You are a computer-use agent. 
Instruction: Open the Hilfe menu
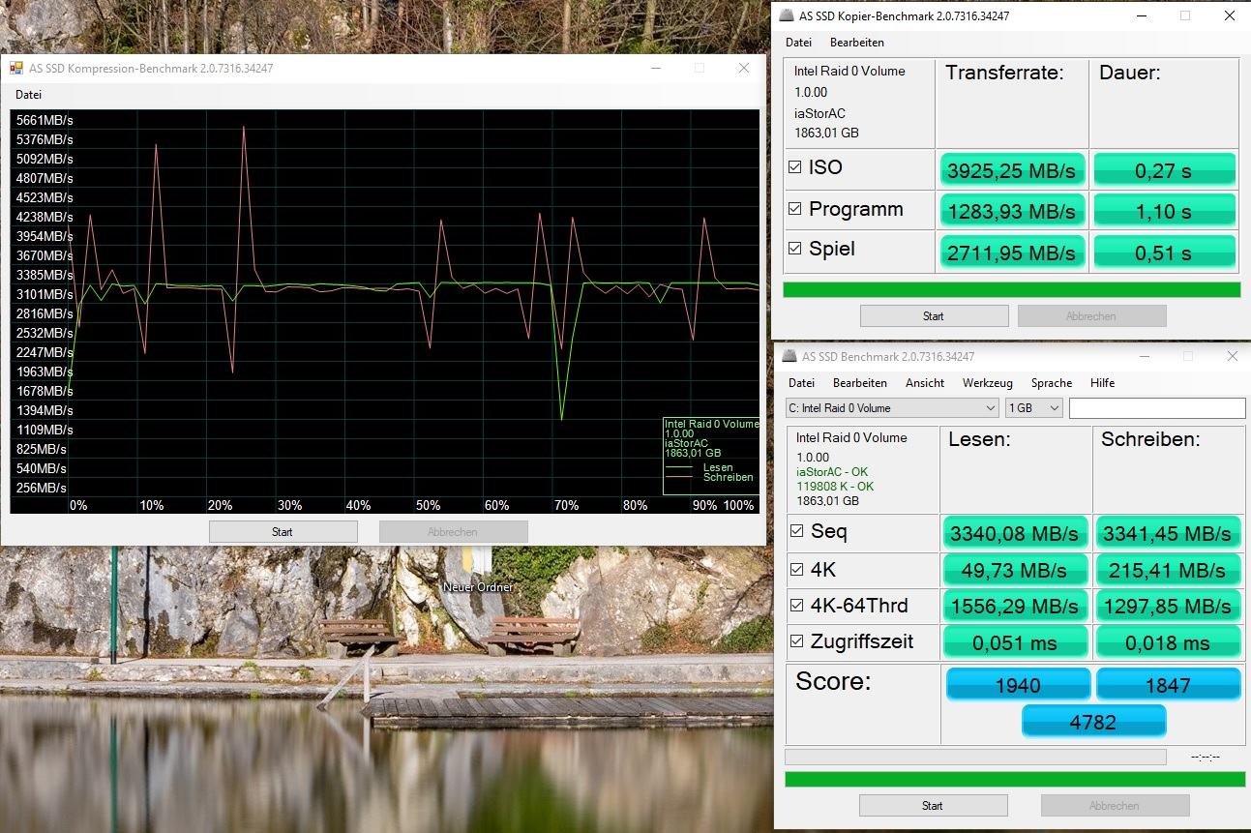click(1102, 383)
